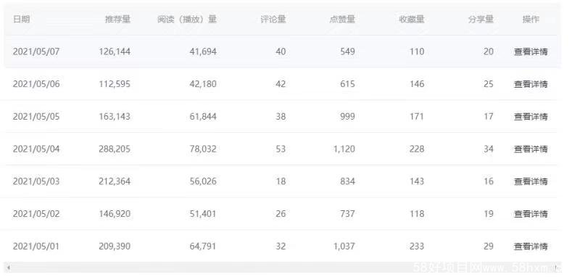Viewport: 580px width, 277px height.
Task: Click recommendation value 209,390
Action: pyautogui.click(x=115, y=247)
